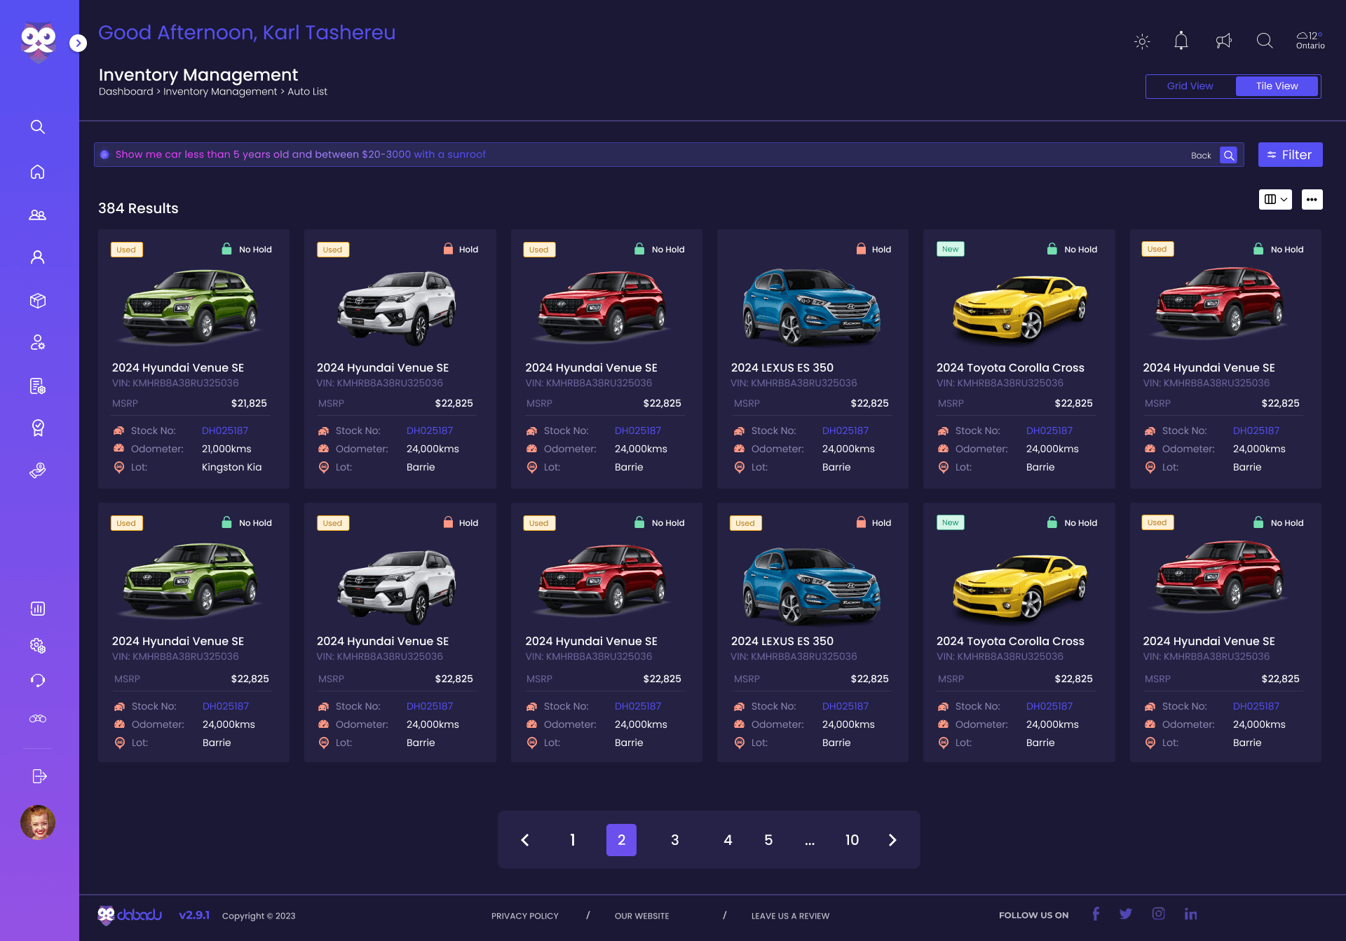Click the purple search button in query bar
This screenshot has width=1346, height=941.
click(x=1228, y=155)
